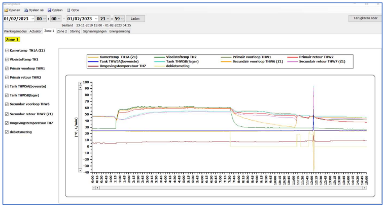Click the Opslaan als icon

(x=26, y=10)
